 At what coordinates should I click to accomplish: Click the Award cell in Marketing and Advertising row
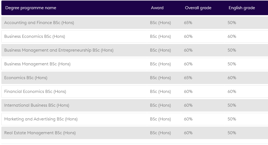(160, 119)
